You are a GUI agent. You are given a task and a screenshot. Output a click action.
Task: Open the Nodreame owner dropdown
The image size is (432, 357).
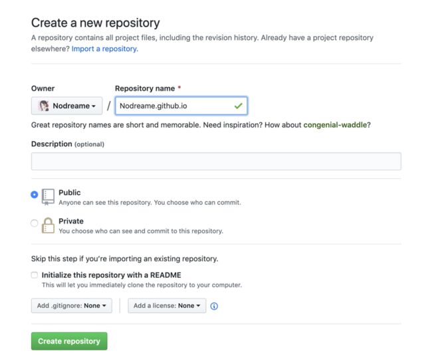(66, 106)
